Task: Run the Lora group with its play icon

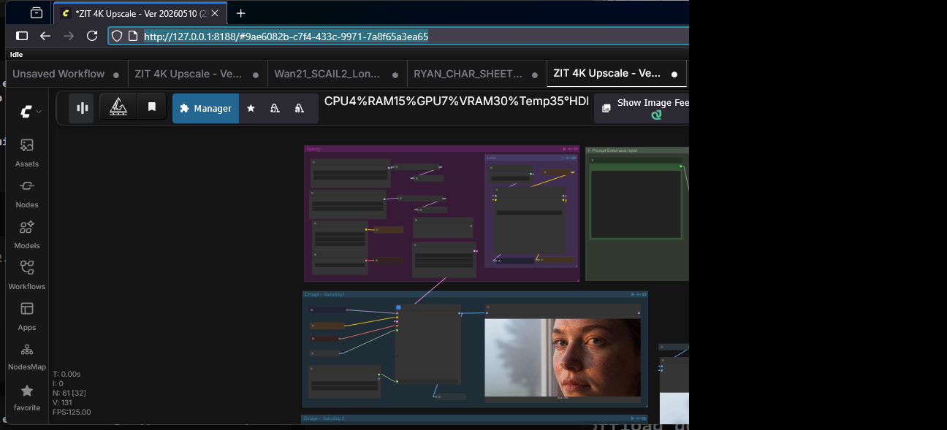Action: [x=564, y=158]
